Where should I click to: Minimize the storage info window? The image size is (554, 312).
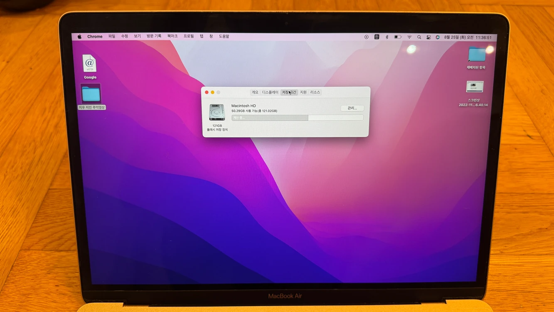coord(212,92)
